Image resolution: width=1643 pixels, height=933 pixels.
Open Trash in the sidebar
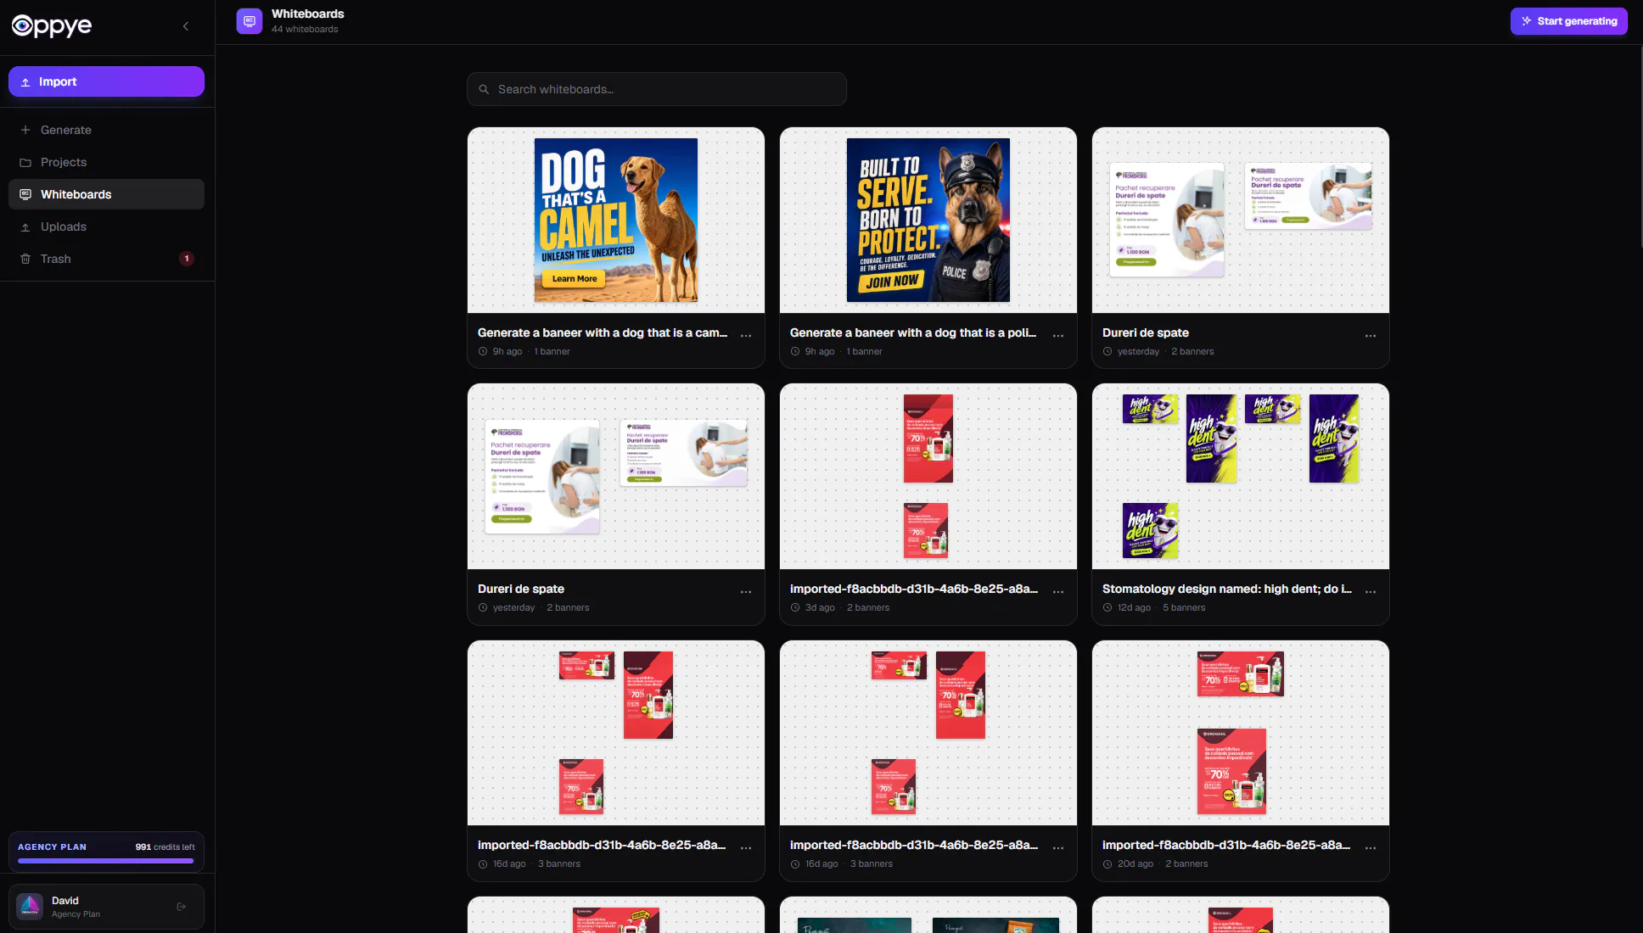[106, 259]
